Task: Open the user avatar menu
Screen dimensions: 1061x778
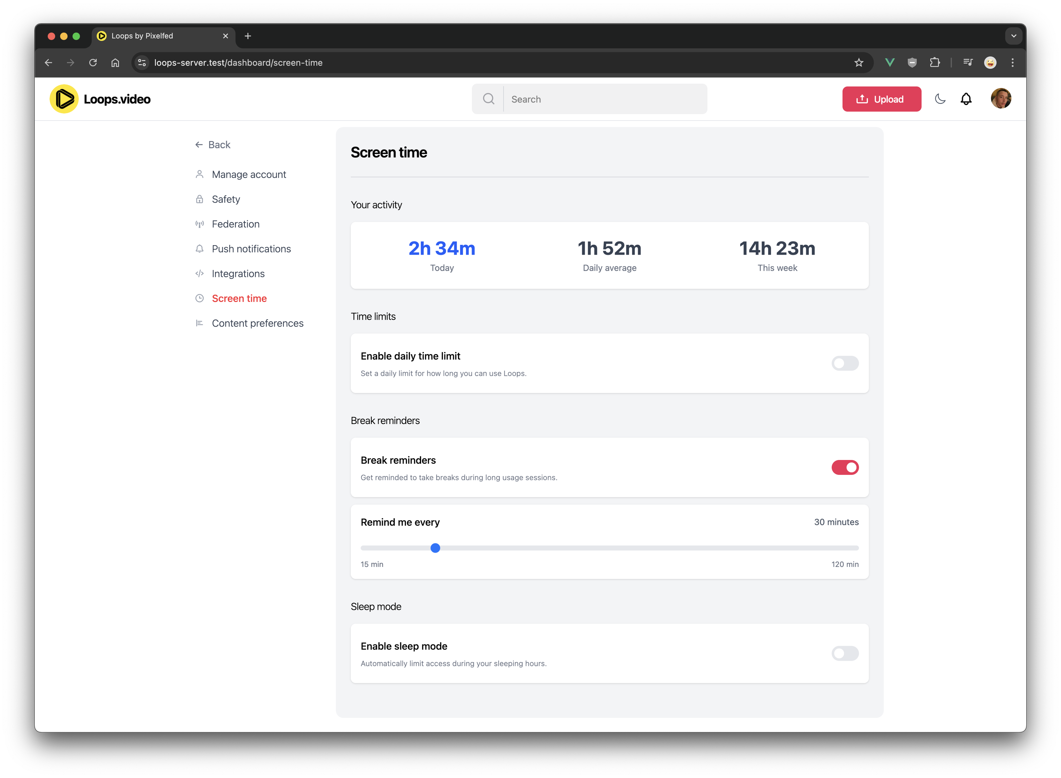Action: pos(1001,99)
